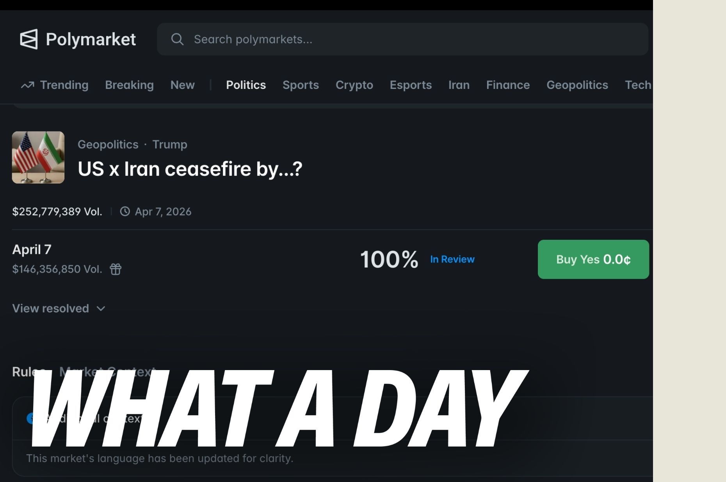Image resolution: width=726 pixels, height=482 pixels.
Task: Click the search magnifier icon
Action: [x=177, y=39]
